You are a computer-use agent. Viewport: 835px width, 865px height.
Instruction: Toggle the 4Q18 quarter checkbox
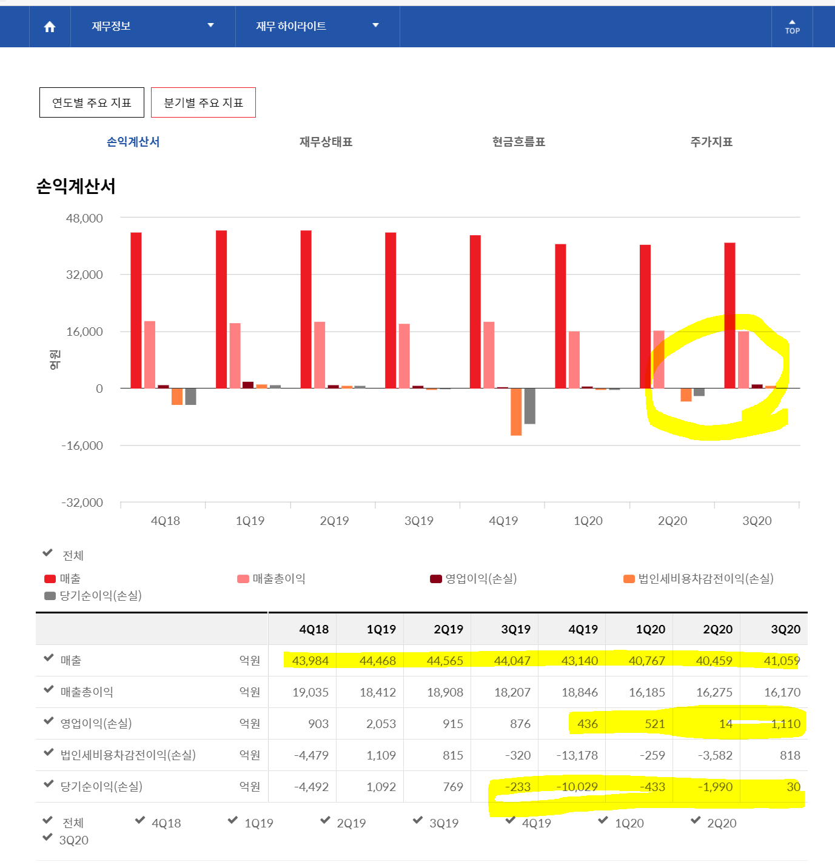(140, 820)
